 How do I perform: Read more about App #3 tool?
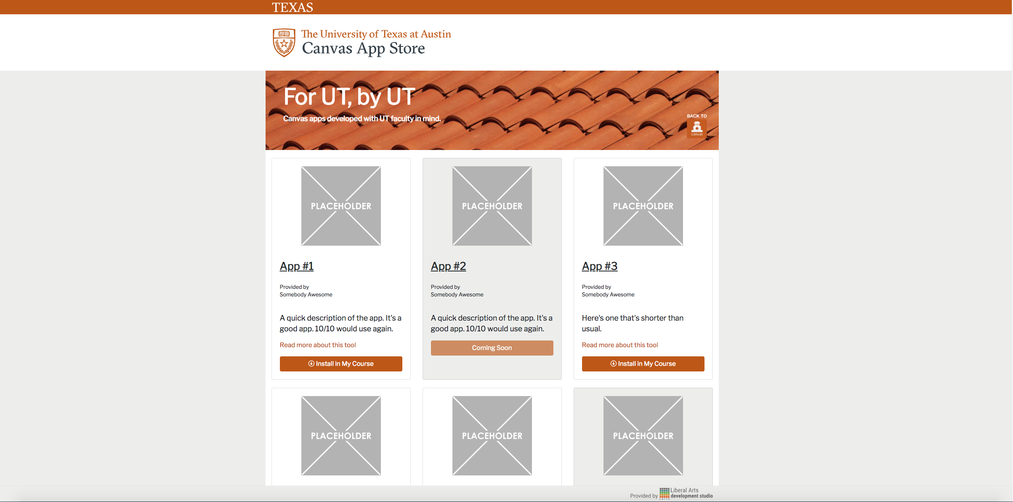coord(620,345)
